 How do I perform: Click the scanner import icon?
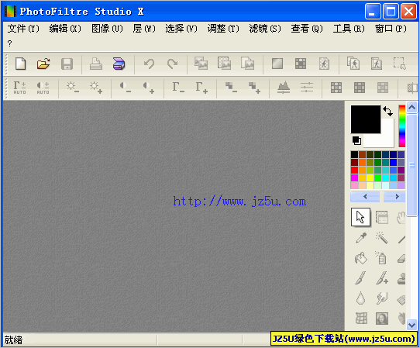(119, 64)
